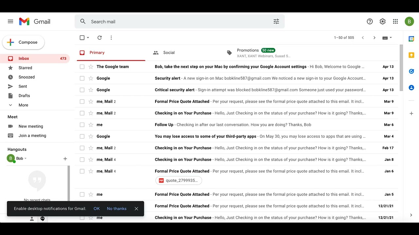Select The Google team email checkbox
Screen dimensions: 419x235
82,67
